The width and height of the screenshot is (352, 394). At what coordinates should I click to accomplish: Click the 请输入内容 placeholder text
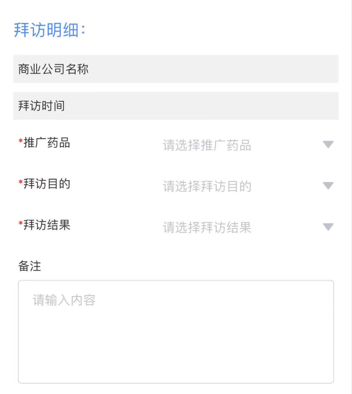point(64,300)
